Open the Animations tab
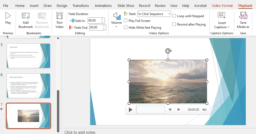This screenshot has height=134, width=256. [103, 6]
